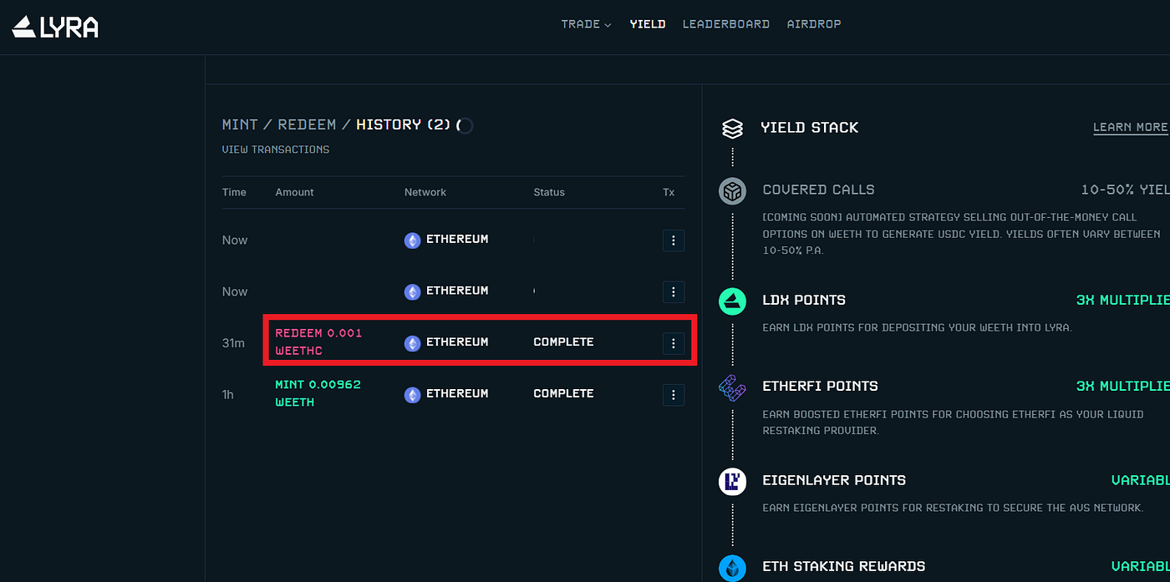Click REDEEM 0.001 WEETHC amount text
1170x582 pixels.
point(318,342)
